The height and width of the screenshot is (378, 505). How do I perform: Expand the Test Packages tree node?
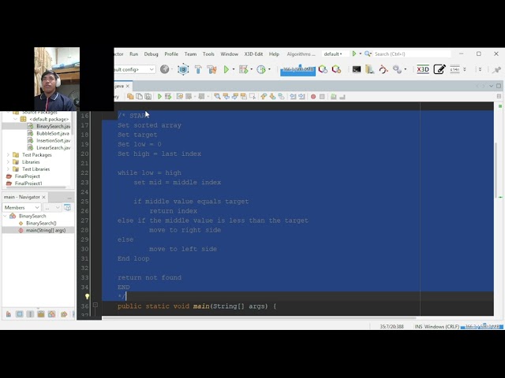(9, 154)
